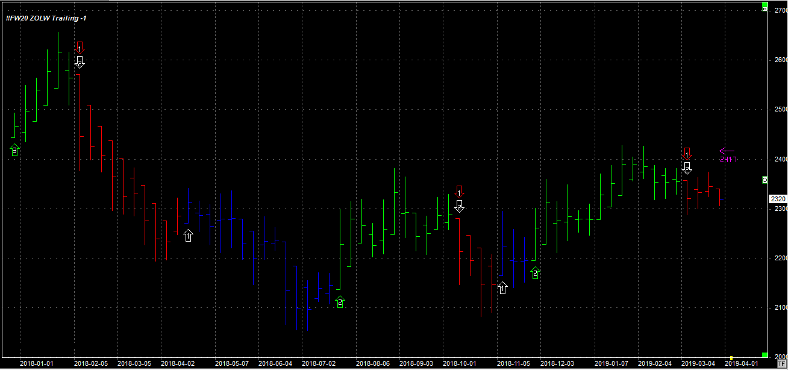This screenshot has width=788, height=370.
Task: Select green up arrow 2 near 2018-07-02
Action: [x=340, y=301]
